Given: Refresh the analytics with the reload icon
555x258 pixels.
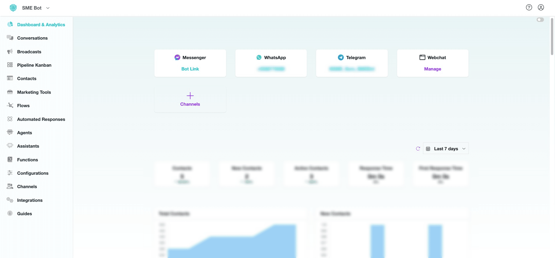Looking at the screenshot, I should (418, 149).
